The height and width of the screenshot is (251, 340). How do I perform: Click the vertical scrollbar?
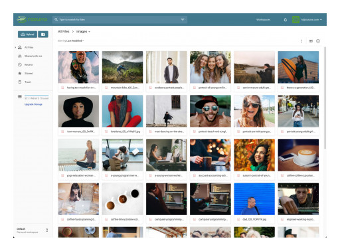click(x=325, y=98)
